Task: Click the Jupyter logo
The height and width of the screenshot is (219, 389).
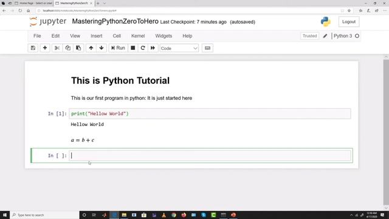Action: pos(48,22)
